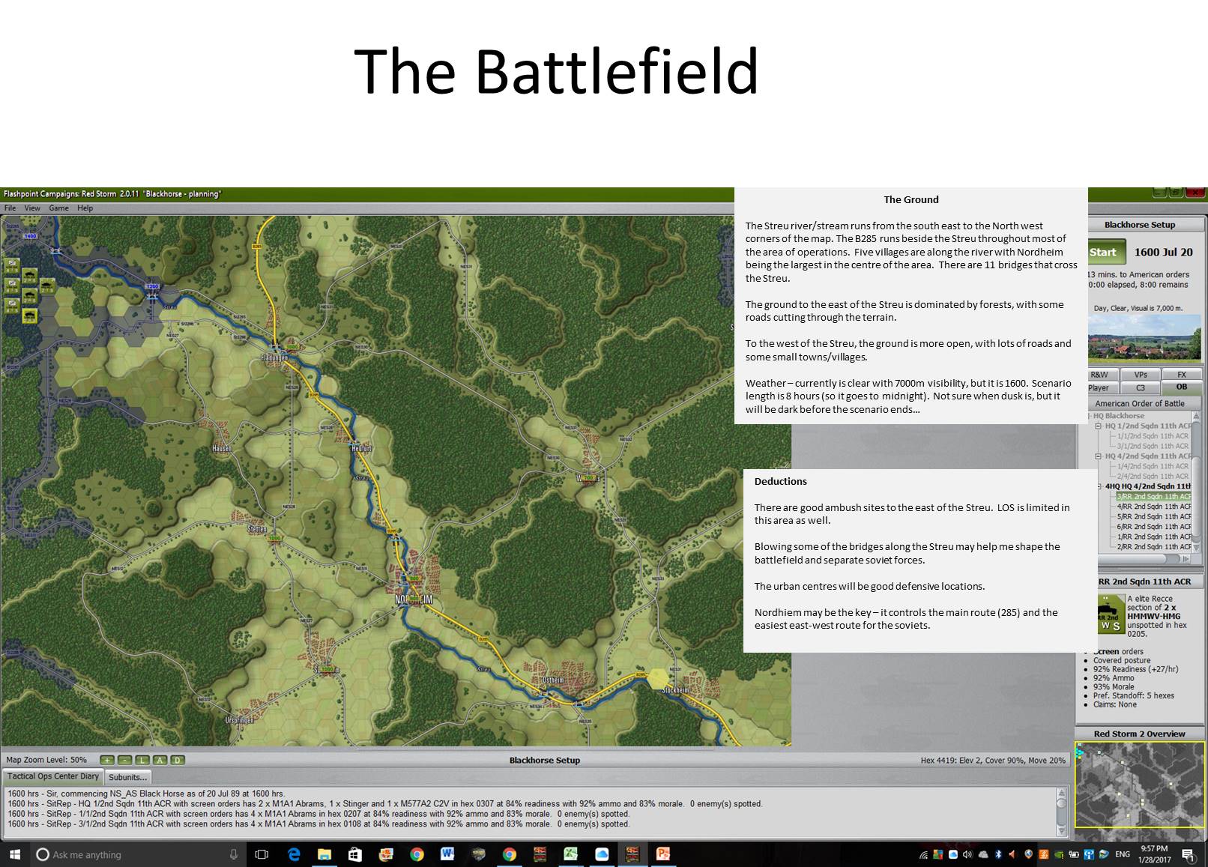The width and height of the screenshot is (1208, 867).
Task: Open Task View from the taskbar
Action: pos(262,854)
